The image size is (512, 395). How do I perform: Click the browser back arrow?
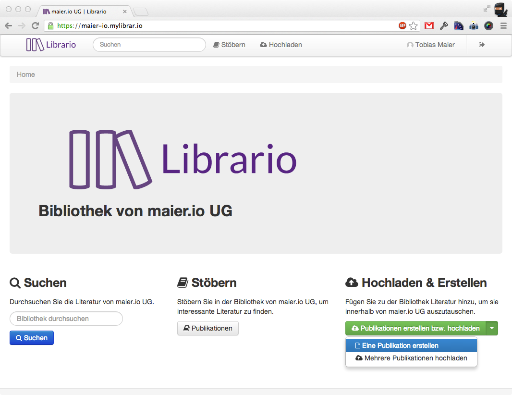[9, 26]
